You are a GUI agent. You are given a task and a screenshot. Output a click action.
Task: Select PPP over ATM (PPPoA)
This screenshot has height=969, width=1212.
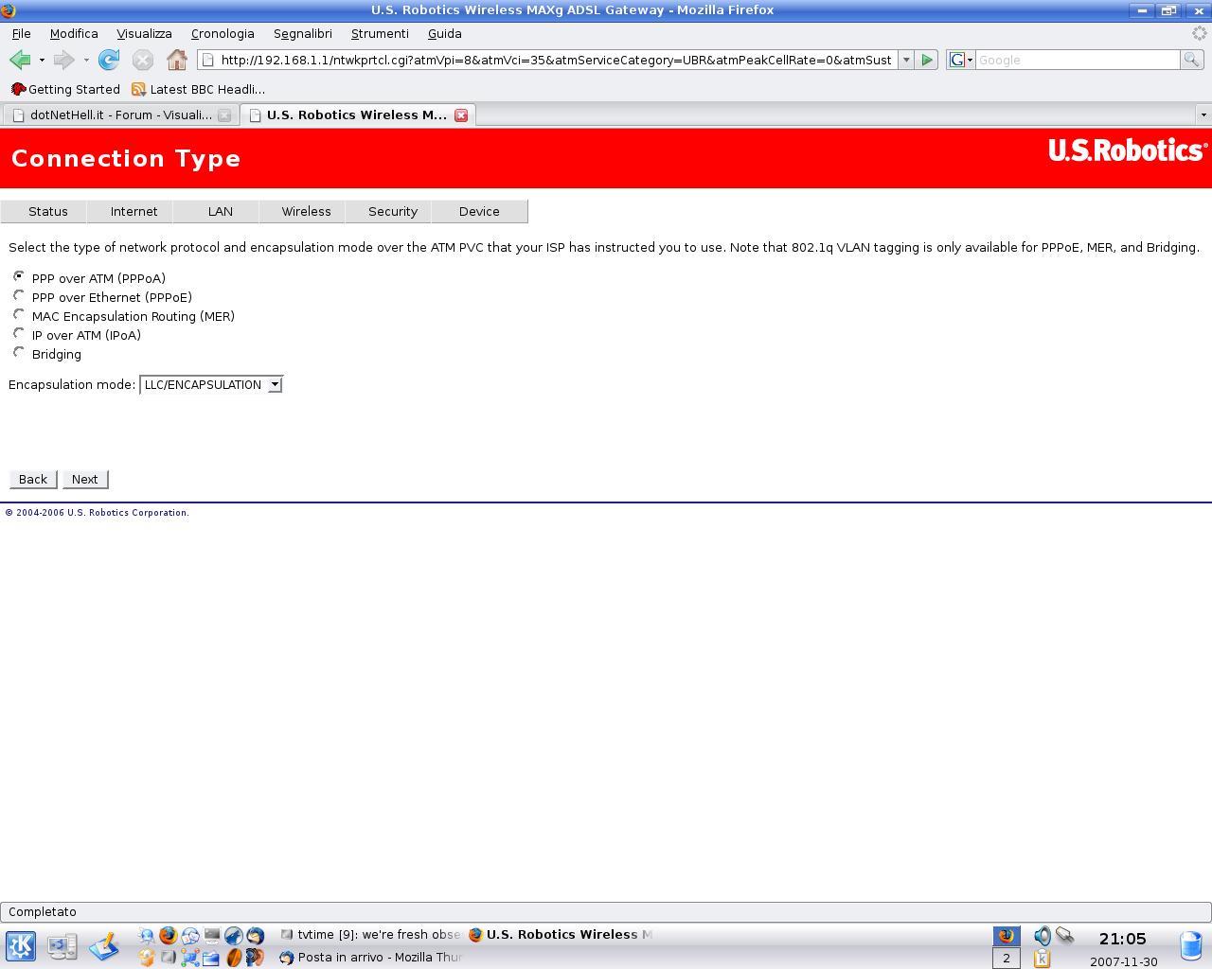pos(19,276)
